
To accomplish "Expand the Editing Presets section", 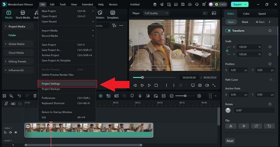I will (6, 62).
